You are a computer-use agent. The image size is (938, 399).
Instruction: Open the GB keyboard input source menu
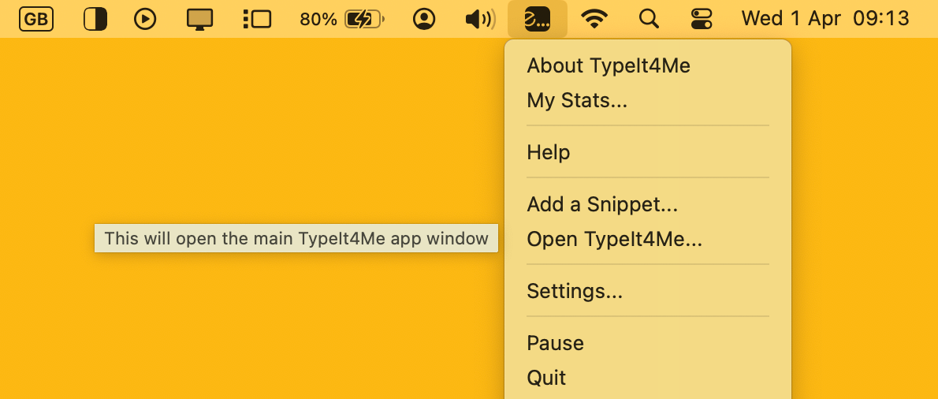(36, 19)
